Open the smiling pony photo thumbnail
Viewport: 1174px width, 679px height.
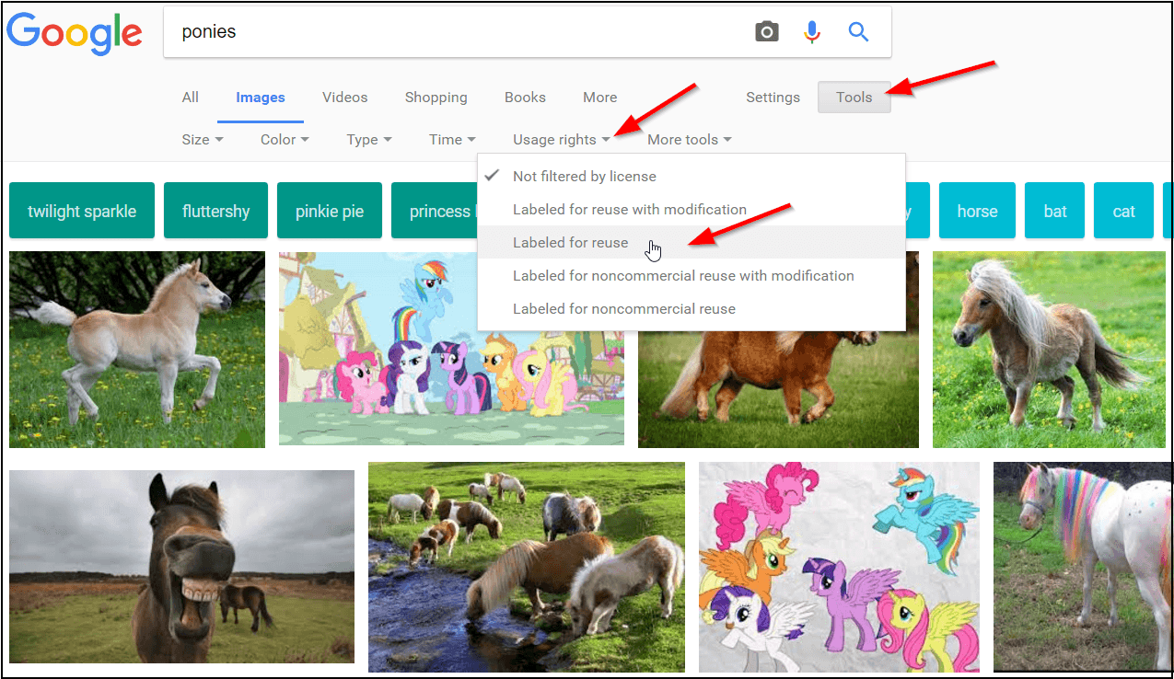pyautogui.click(x=180, y=567)
